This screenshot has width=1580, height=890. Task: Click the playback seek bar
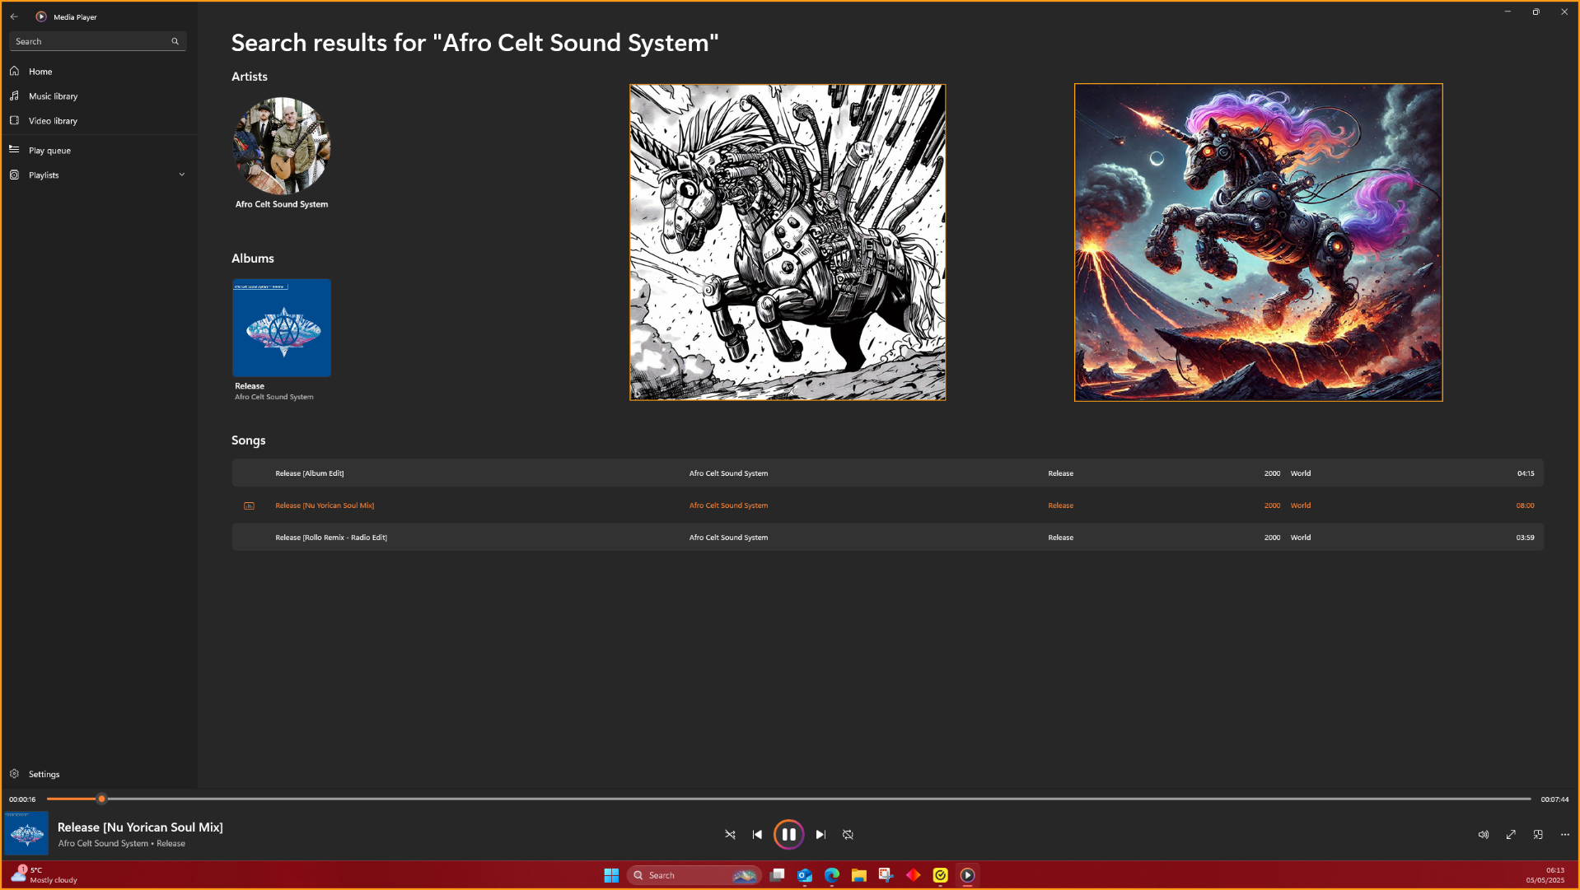point(789,799)
